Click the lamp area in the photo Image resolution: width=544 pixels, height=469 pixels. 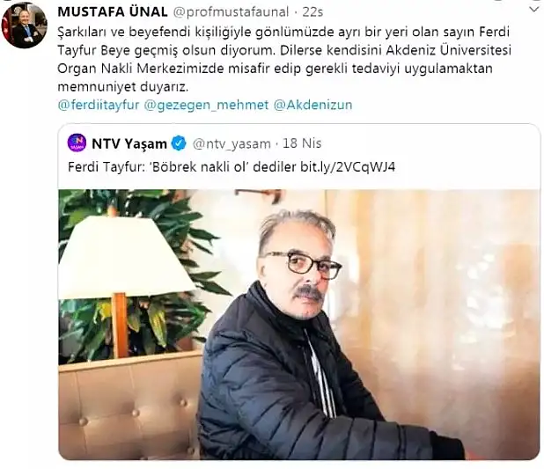[126, 271]
